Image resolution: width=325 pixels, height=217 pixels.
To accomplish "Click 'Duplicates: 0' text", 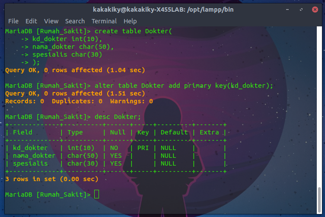I will click(77, 101).
